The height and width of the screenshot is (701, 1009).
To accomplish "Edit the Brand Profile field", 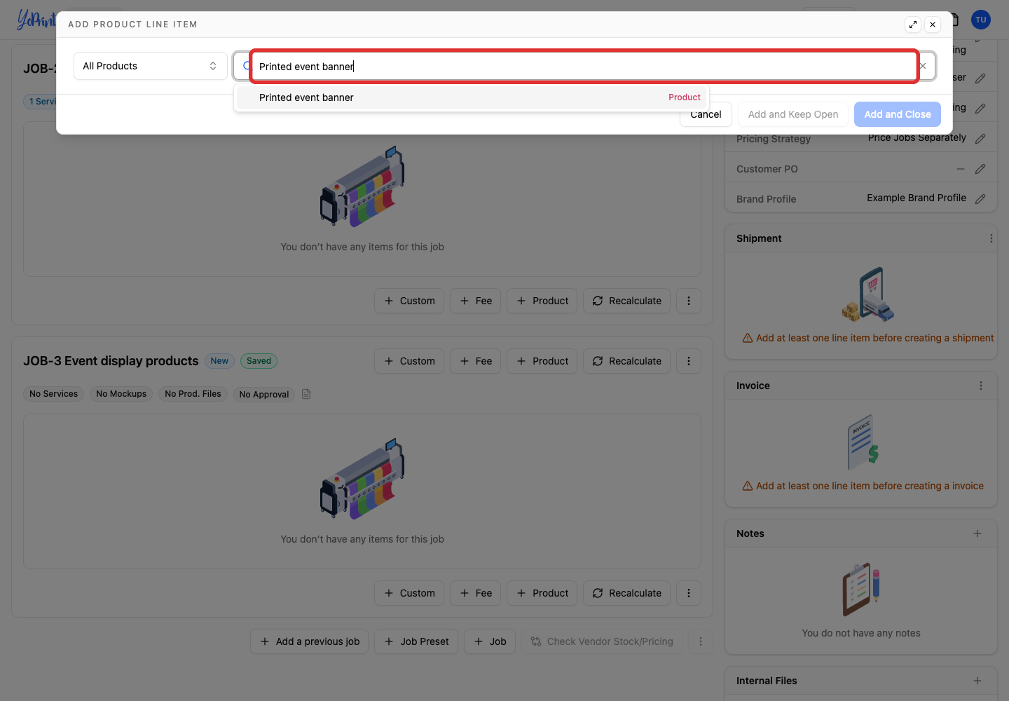I will click(x=980, y=199).
